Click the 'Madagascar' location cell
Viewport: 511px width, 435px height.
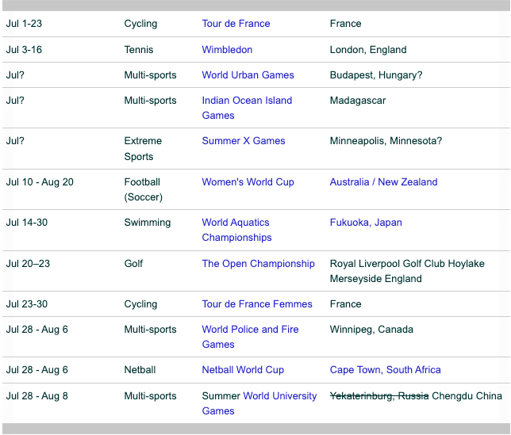[x=358, y=100]
